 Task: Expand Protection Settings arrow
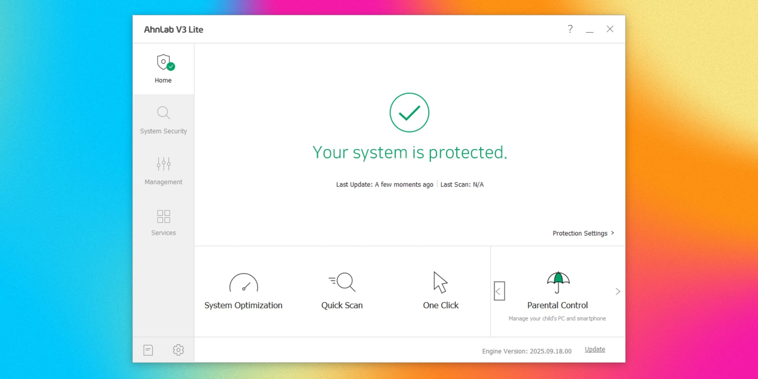click(613, 233)
